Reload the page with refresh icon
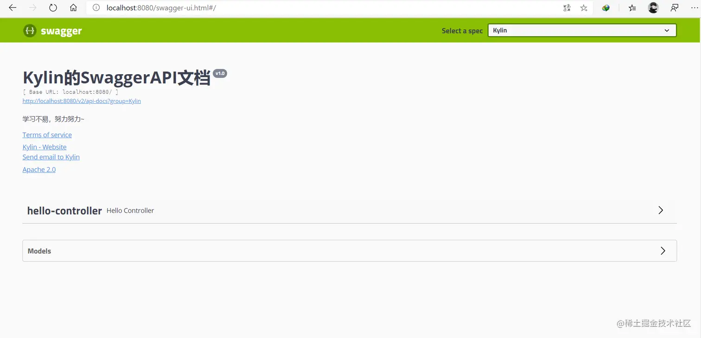 click(53, 8)
